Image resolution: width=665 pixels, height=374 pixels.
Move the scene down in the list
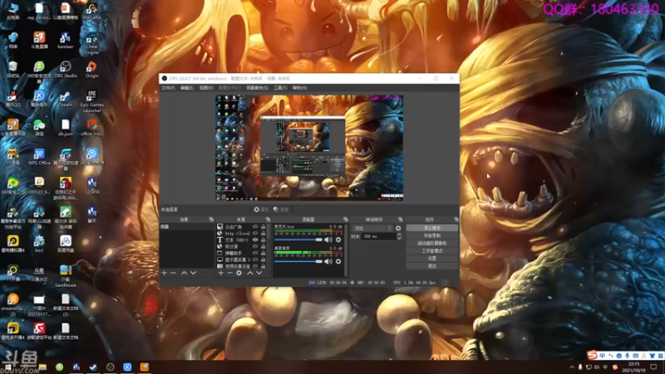coord(194,273)
